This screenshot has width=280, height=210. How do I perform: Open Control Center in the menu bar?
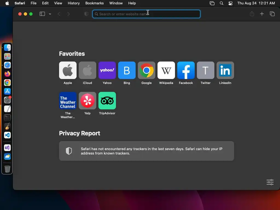[x=231, y=3]
